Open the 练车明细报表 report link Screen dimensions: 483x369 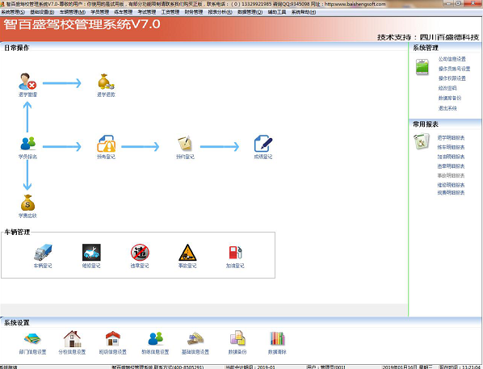point(451,147)
